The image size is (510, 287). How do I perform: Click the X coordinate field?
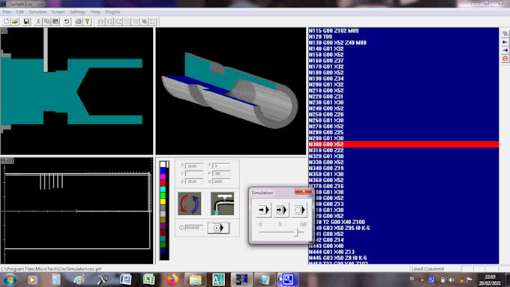click(194, 166)
